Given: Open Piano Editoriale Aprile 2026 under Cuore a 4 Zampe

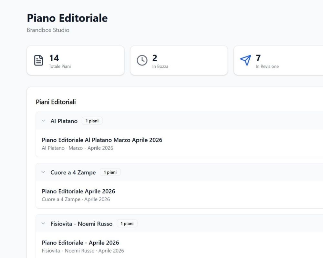Looking at the screenshot, I should [x=78, y=191].
